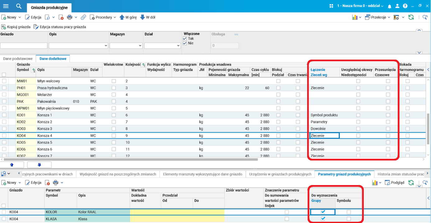Image resolution: width=431 pixels, height=223 pixels.
Task: Click the attachment paperclip icon
Action: 83,17
